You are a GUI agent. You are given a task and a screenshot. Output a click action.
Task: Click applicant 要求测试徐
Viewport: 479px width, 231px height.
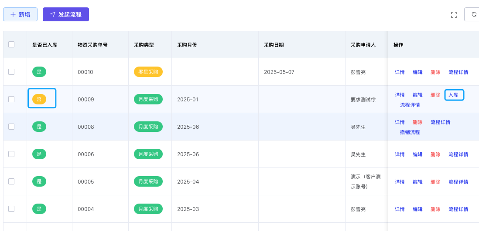(x=363, y=100)
